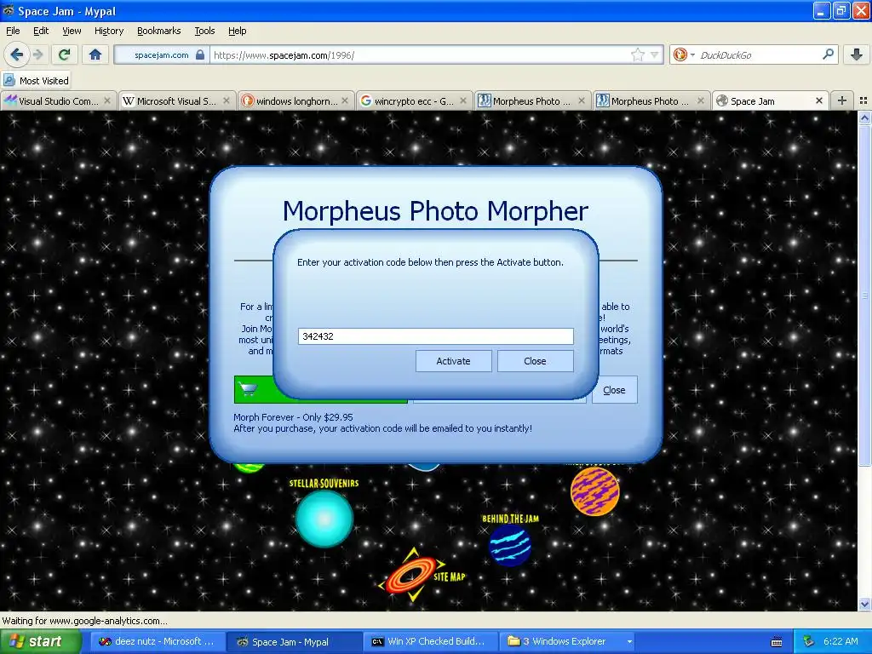Click the Activate button
The image size is (872, 654).
(453, 361)
